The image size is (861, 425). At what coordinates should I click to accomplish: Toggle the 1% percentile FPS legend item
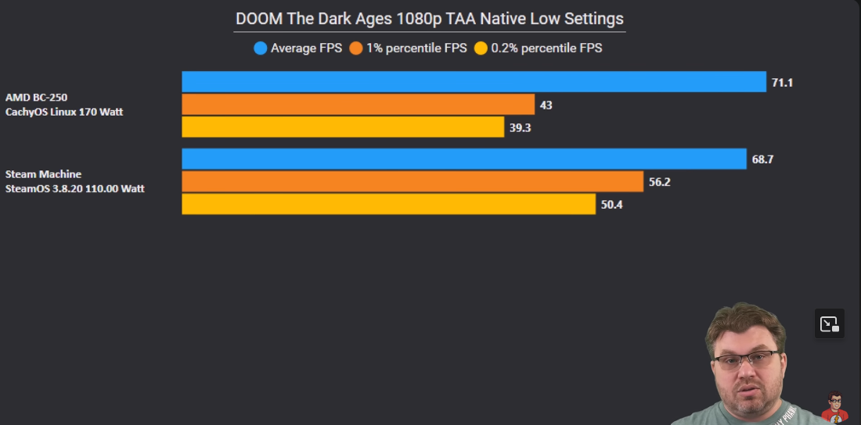(x=408, y=48)
